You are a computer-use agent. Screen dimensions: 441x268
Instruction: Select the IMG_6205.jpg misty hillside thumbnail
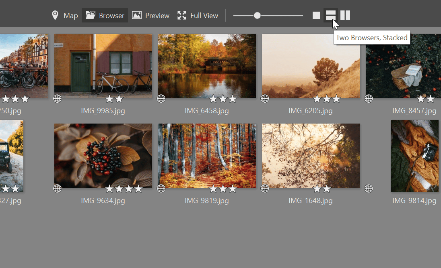(311, 66)
